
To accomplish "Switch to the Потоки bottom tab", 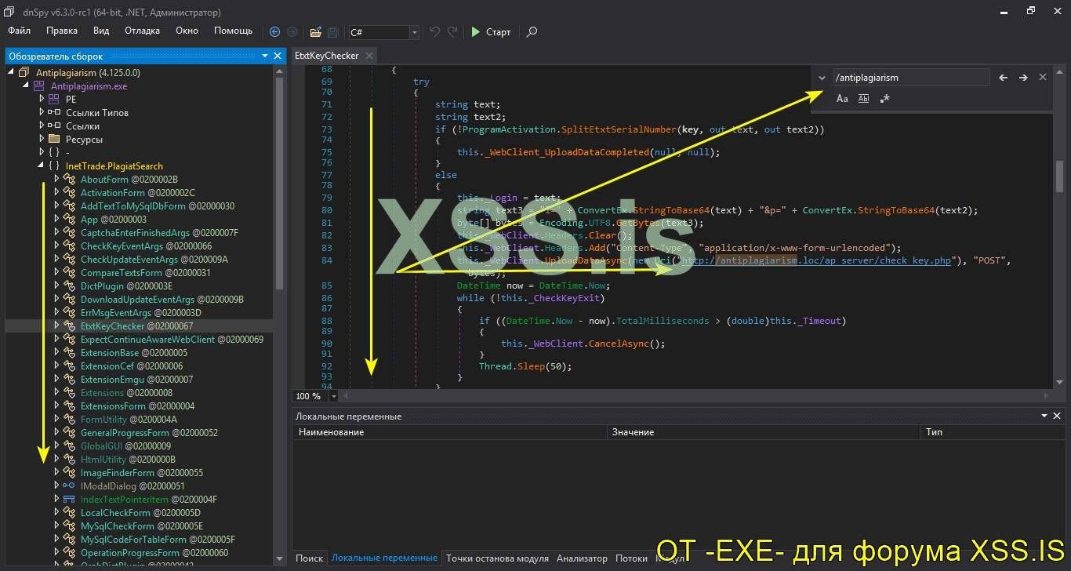I will click(x=631, y=558).
